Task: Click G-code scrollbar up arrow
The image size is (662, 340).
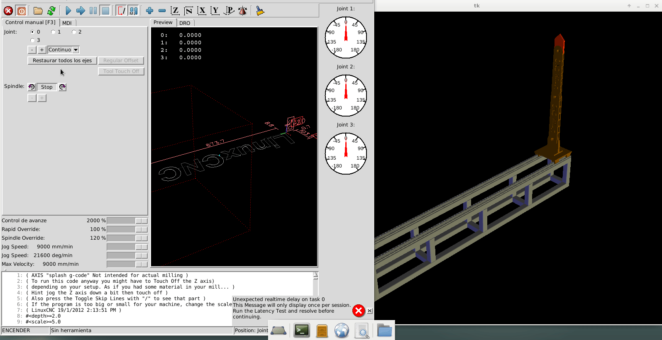Action: [315, 274]
